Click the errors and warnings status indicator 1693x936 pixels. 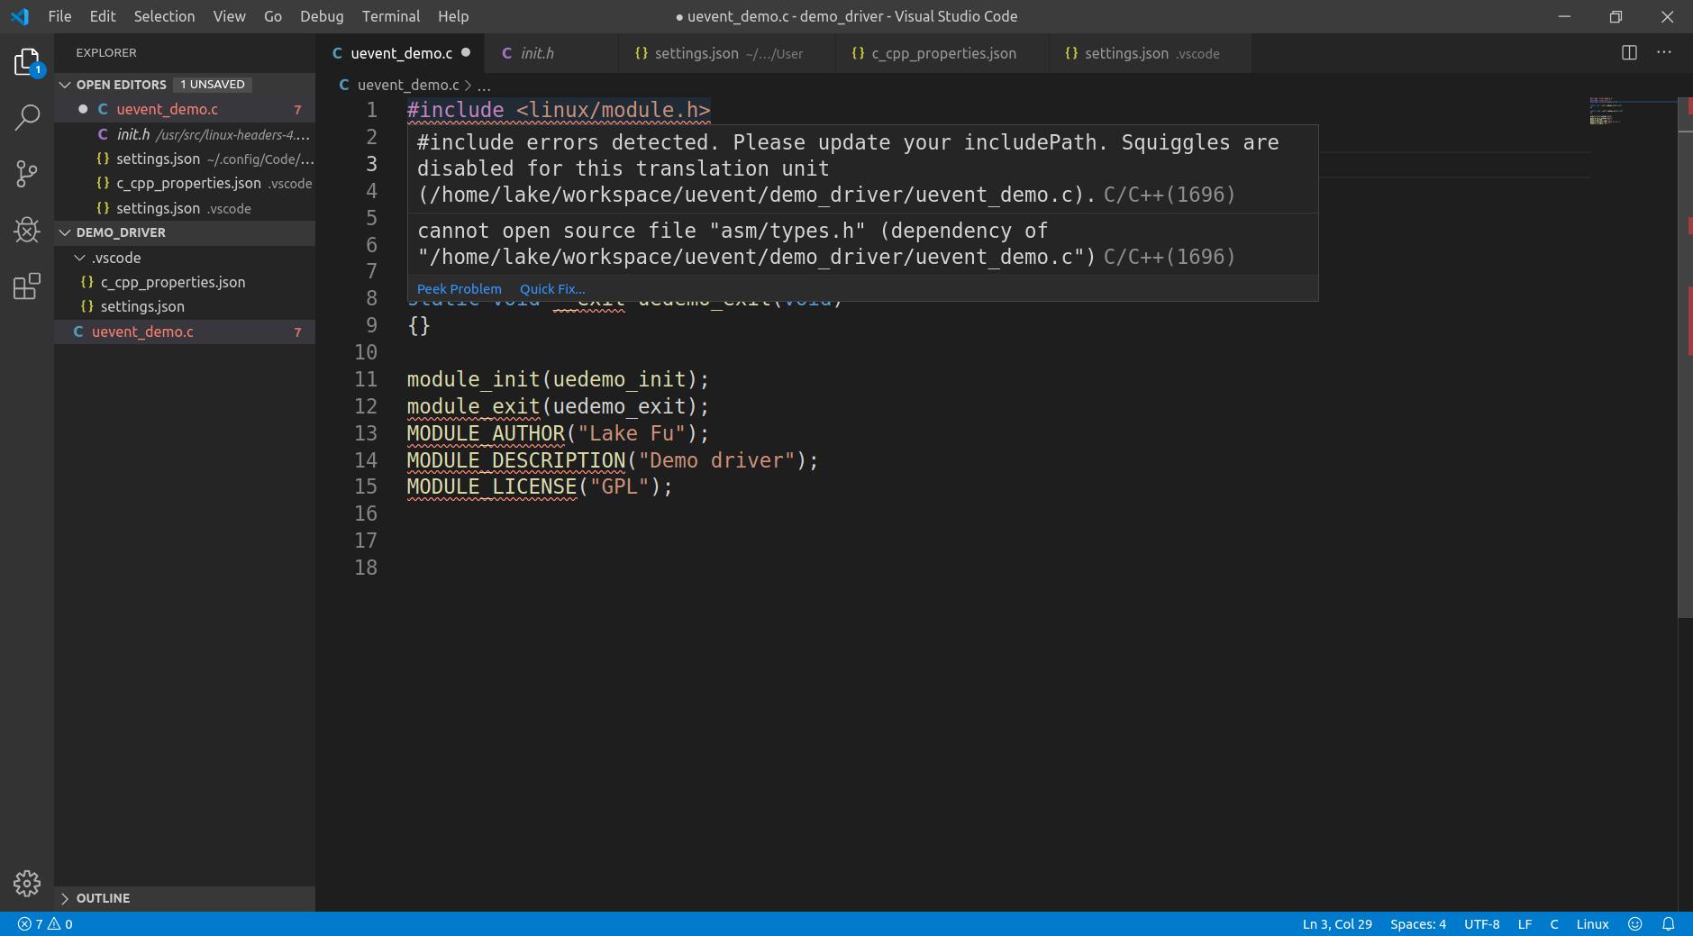coord(45,924)
